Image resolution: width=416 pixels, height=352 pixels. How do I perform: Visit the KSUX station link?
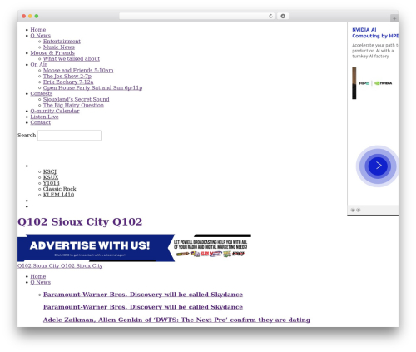point(51,177)
